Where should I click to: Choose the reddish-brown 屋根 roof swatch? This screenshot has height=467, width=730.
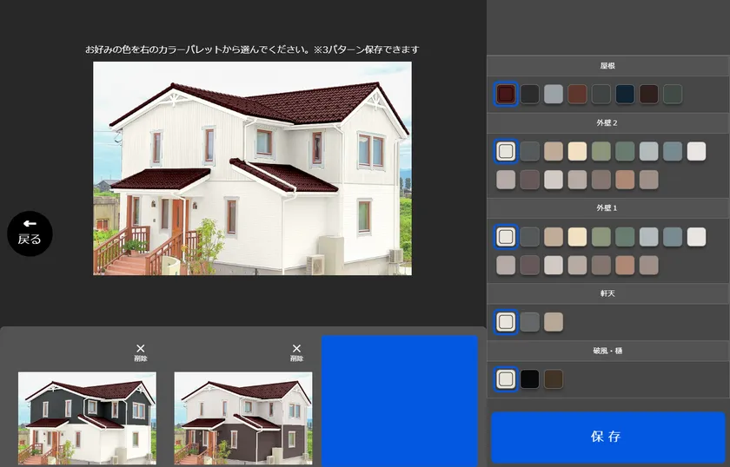click(577, 95)
